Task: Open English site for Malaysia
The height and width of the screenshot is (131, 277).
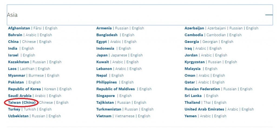Action: coord(211,69)
